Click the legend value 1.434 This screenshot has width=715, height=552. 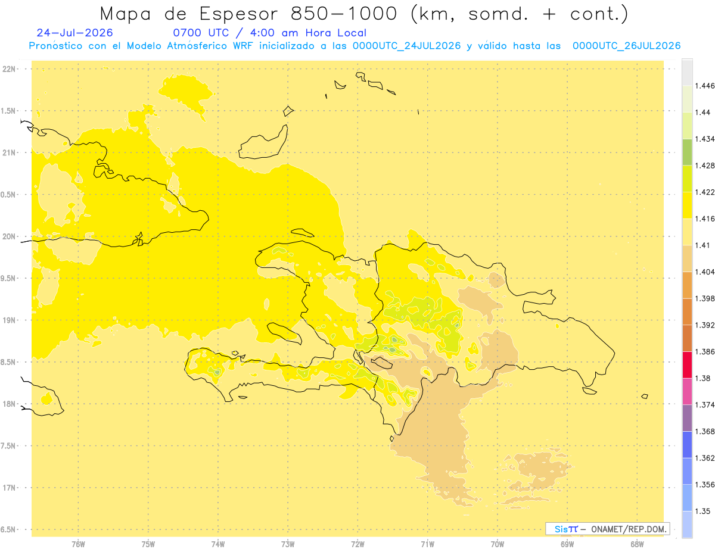(x=705, y=139)
